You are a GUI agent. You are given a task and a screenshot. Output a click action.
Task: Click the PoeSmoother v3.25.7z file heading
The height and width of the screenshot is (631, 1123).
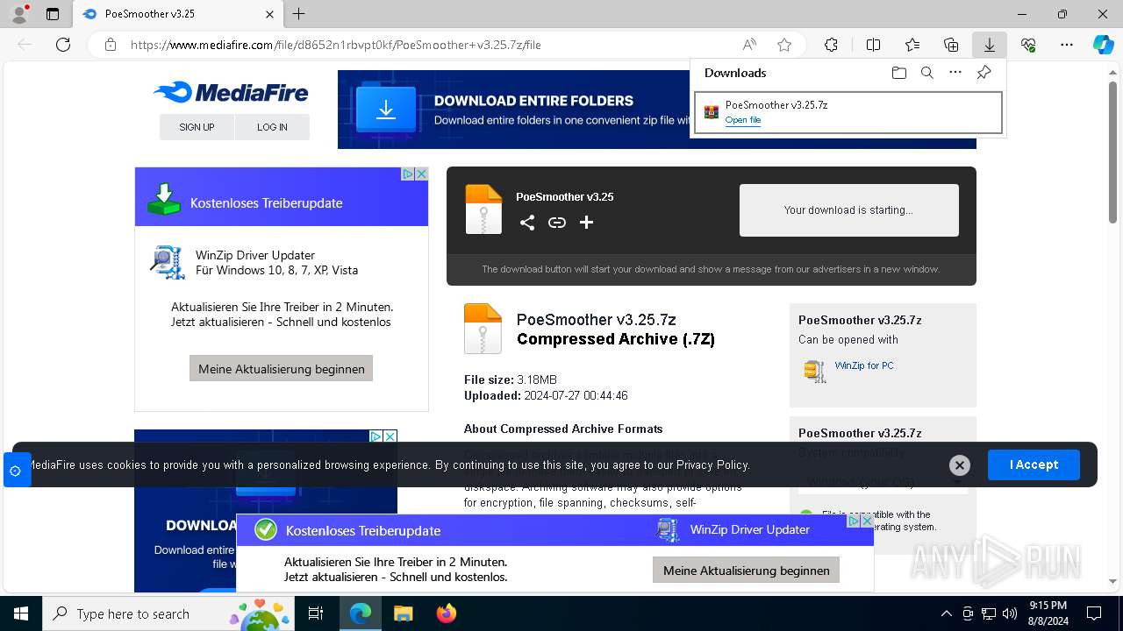[x=597, y=320]
